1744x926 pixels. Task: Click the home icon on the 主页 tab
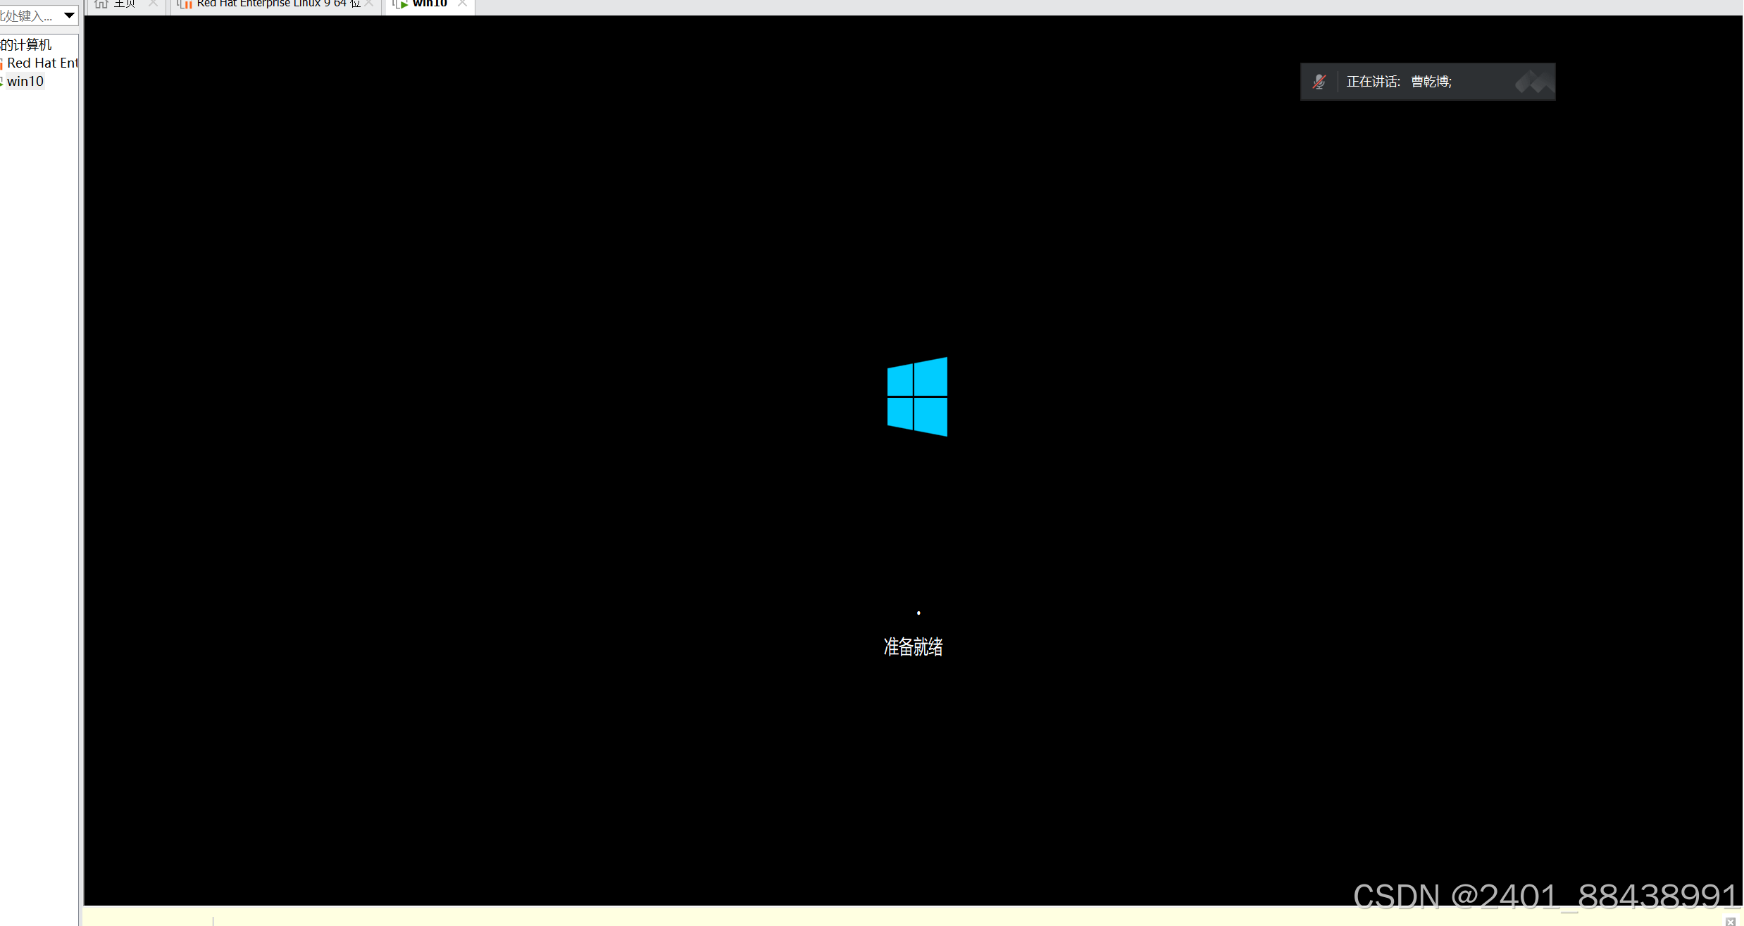point(101,4)
